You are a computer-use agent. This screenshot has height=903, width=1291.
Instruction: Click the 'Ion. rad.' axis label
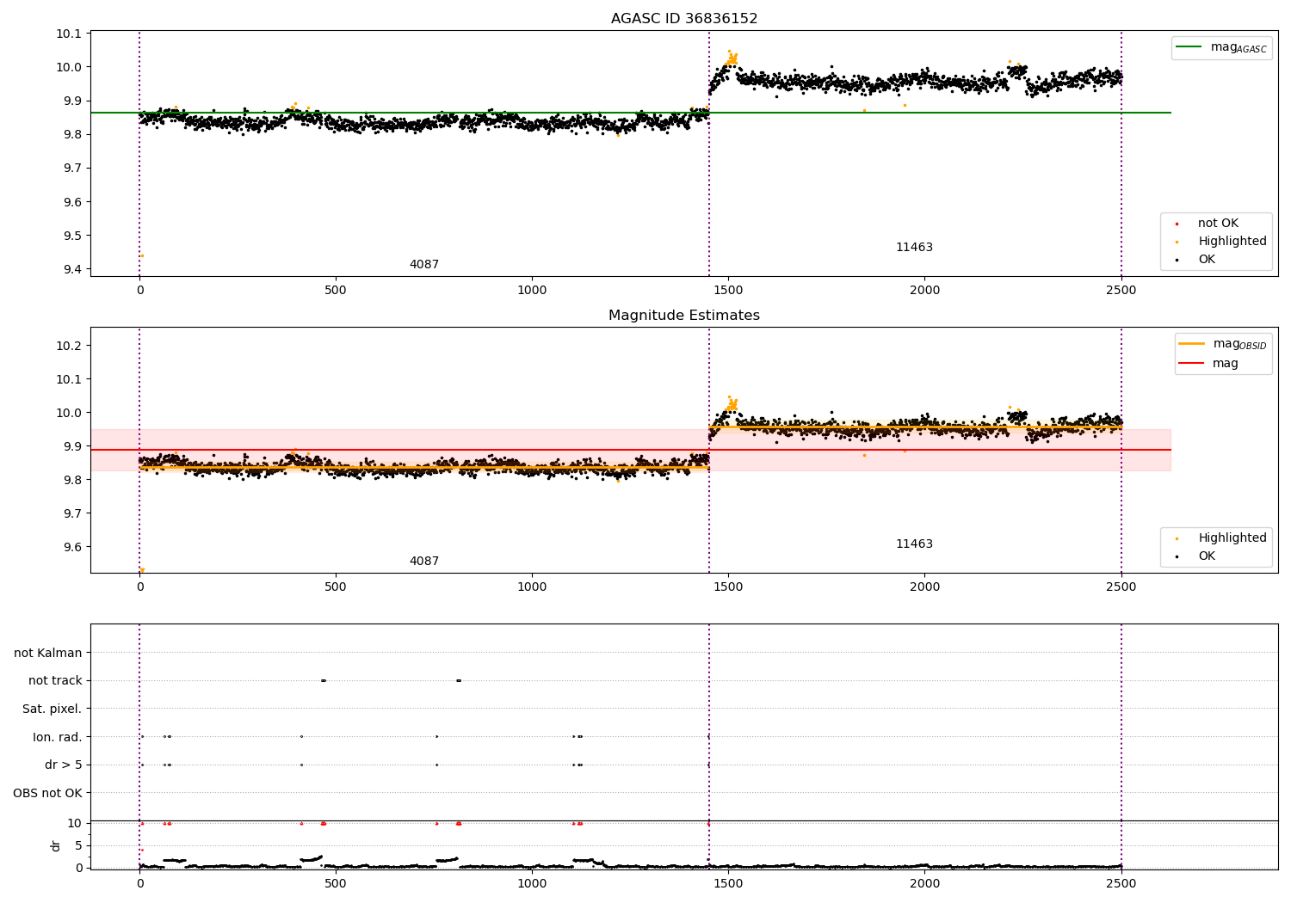[x=58, y=738]
